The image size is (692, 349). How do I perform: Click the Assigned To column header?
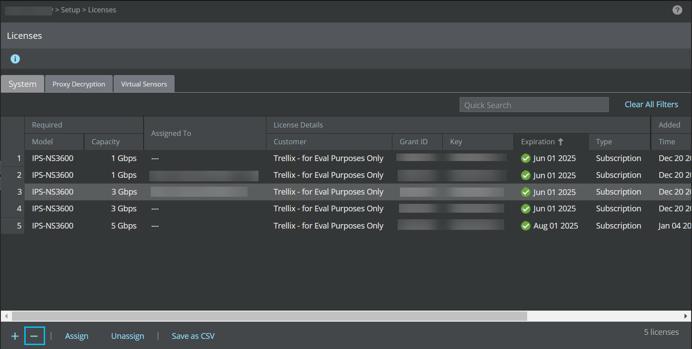click(x=205, y=133)
